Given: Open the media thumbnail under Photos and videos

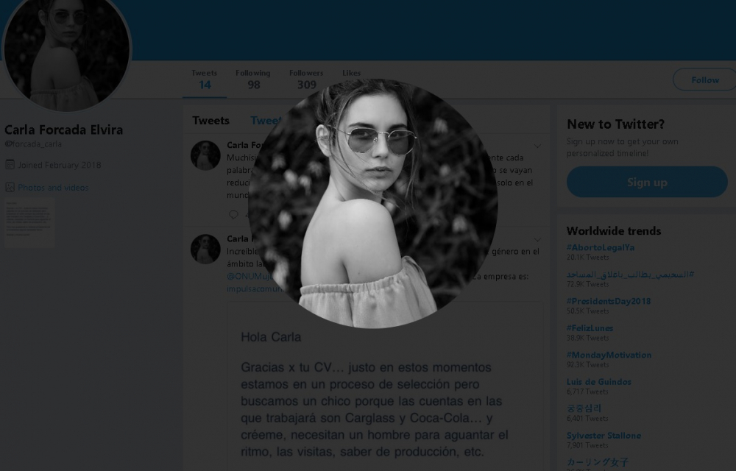Looking at the screenshot, I should point(29,222).
